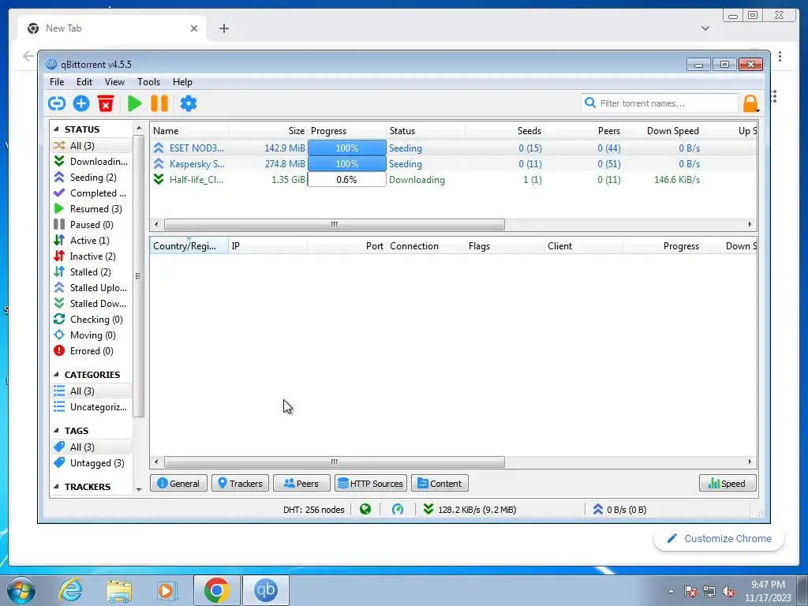Click the orange lock UI icon
808x606 pixels.
point(751,103)
